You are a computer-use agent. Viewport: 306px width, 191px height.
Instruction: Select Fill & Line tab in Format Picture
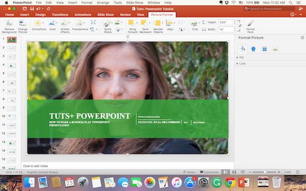(x=243, y=49)
